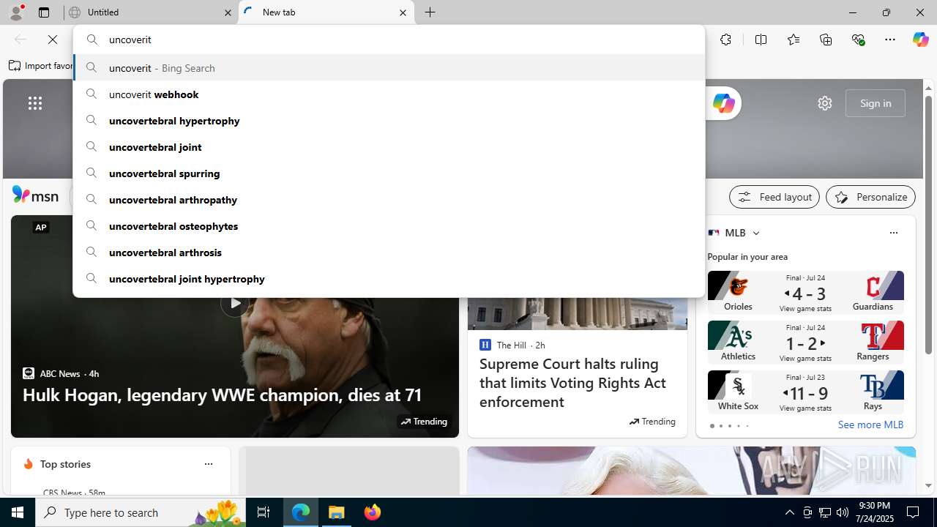This screenshot has width=937, height=527.
Task: Open the tab actions menu icon
Action: click(x=44, y=12)
